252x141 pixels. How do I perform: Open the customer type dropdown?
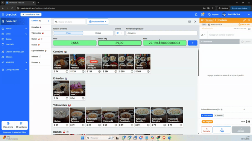click(203, 35)
